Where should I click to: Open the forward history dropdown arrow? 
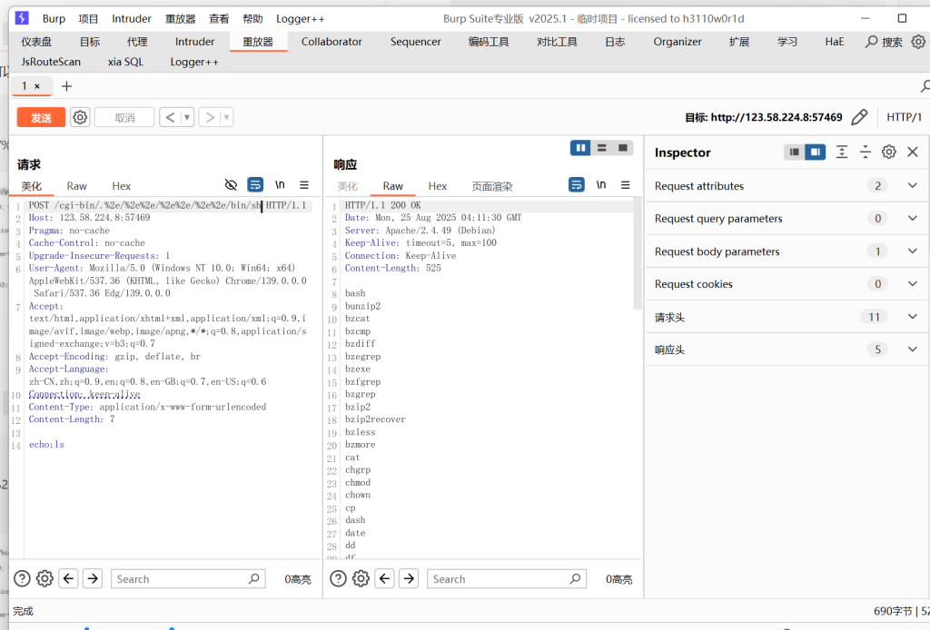coord(226,117)
